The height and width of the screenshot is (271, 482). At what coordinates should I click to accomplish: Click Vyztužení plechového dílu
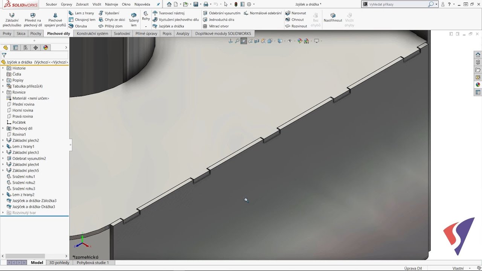coord(176,20)
